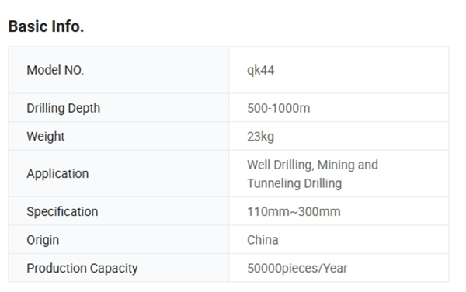
Task: Click the word Info. in the heading
Action: click(x=68, y=26)
